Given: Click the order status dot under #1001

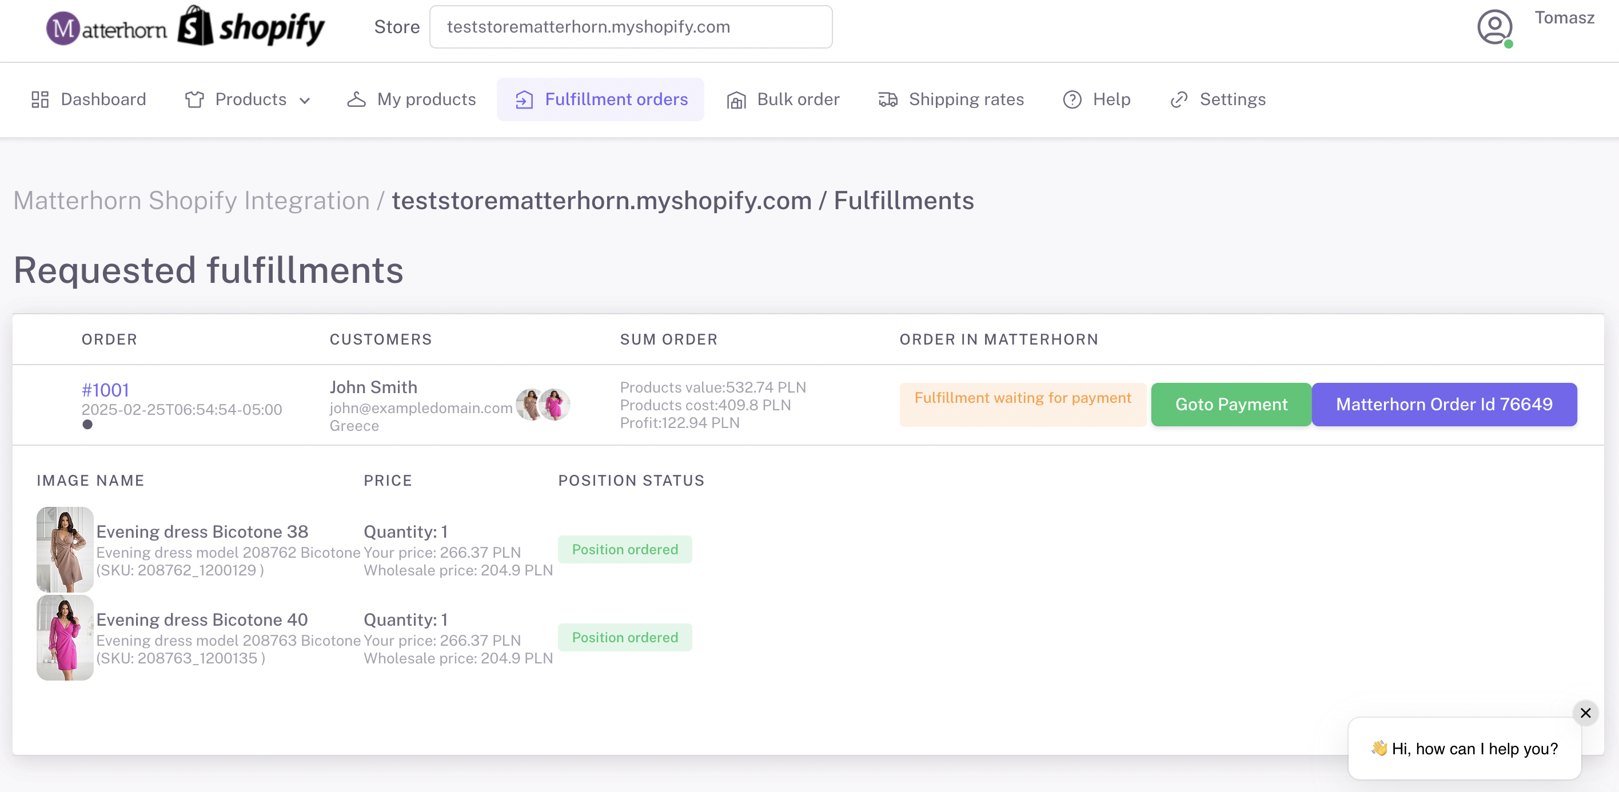Looking at the screenshot, I should point(87,424).
